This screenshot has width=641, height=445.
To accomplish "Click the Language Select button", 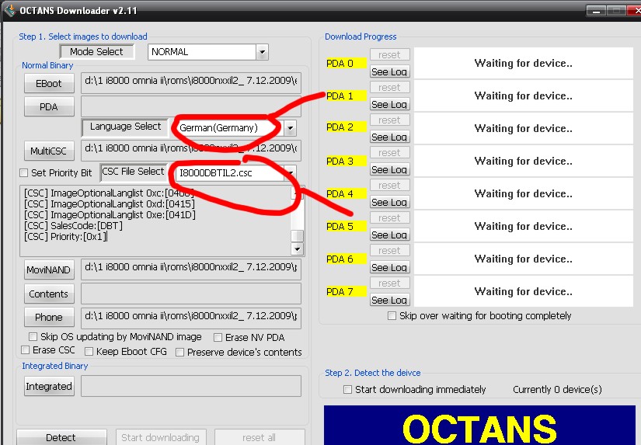I will [125, 127].
